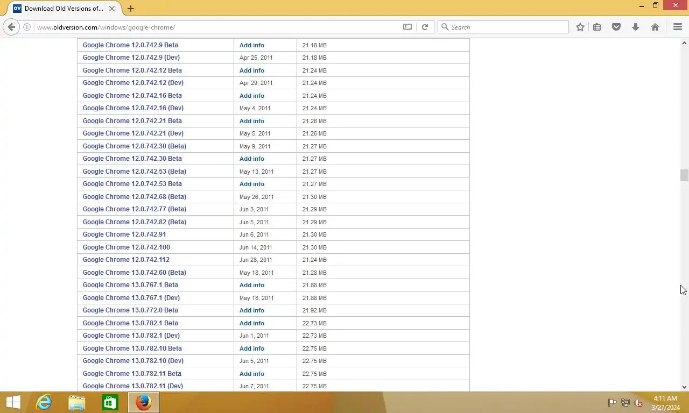The image size is (689, 413).
Task: Open the Windows Start button
Action: point(13,402)
